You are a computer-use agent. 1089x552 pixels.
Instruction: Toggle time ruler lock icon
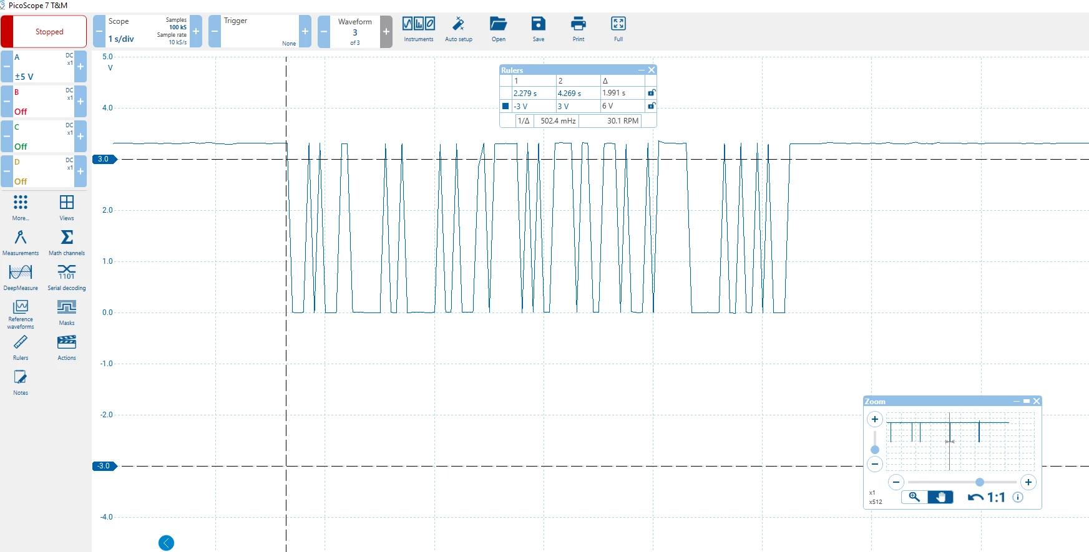point(652,93)
